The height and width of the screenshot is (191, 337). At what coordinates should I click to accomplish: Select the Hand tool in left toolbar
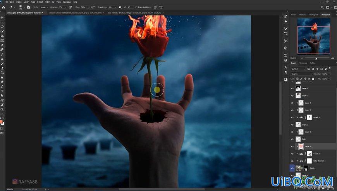point(2,105)
